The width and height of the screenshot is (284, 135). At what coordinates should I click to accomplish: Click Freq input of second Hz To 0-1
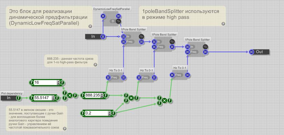coord(139,78)
